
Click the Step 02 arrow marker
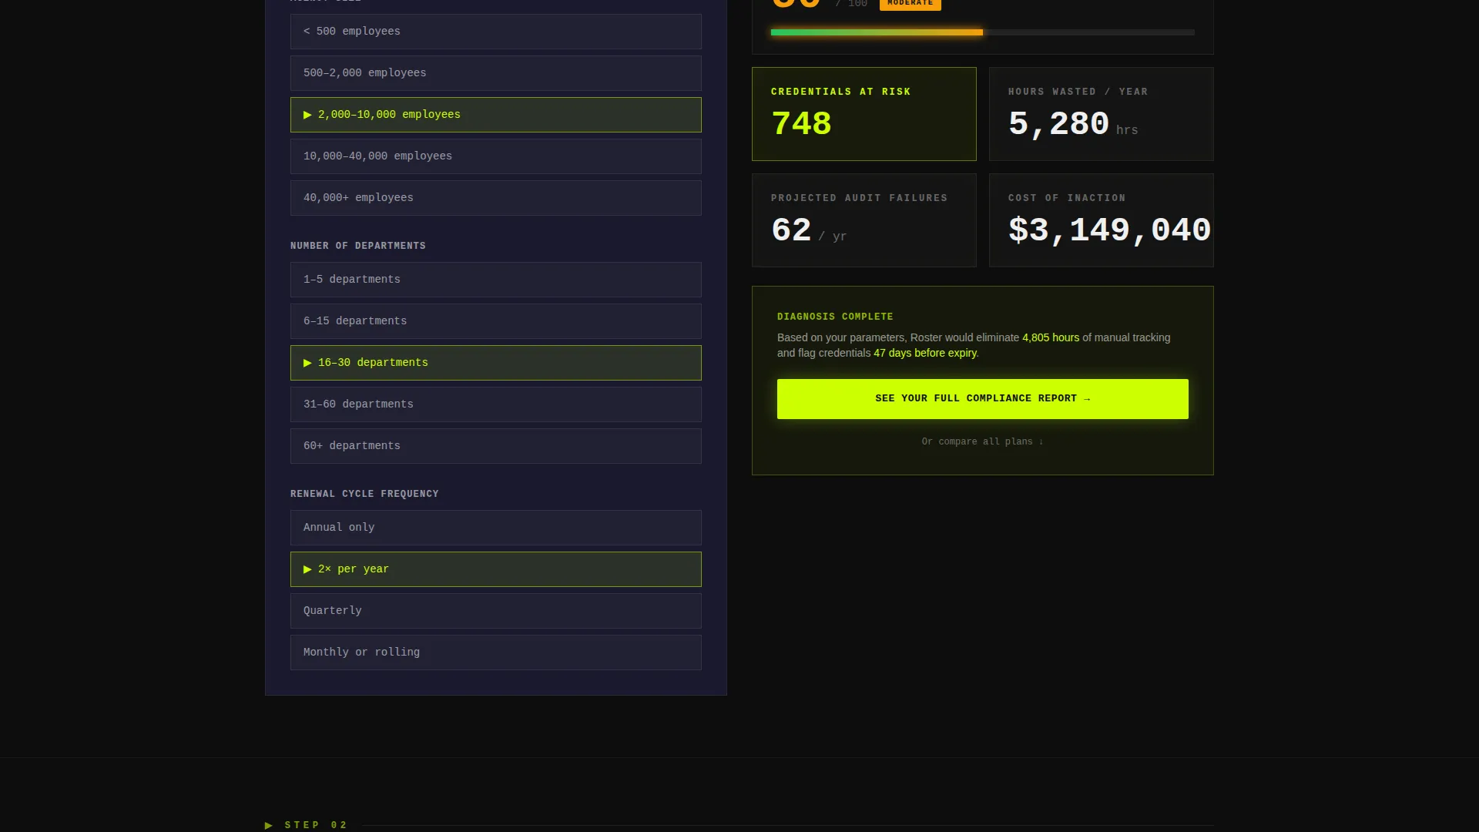(269, 825)
